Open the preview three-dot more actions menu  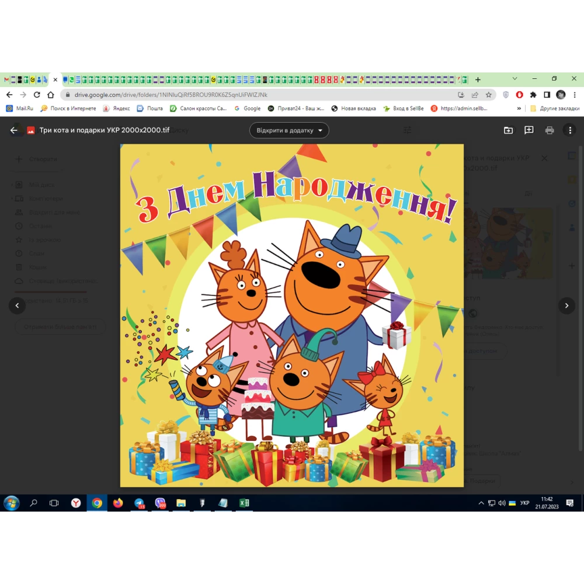(570, 130)
